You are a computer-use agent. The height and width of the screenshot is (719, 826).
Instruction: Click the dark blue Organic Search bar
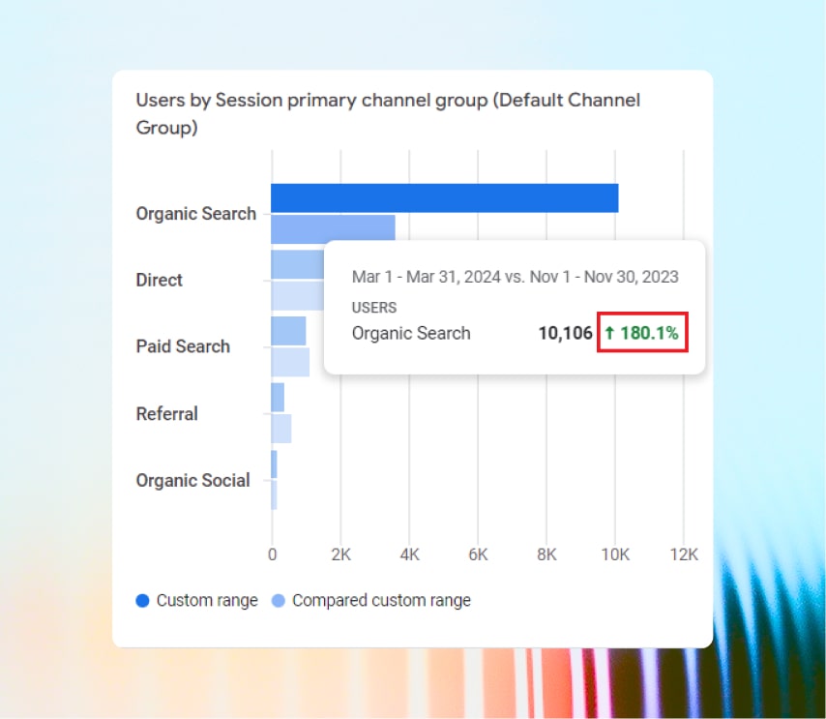pyautogui.click(x=444, y=197)
